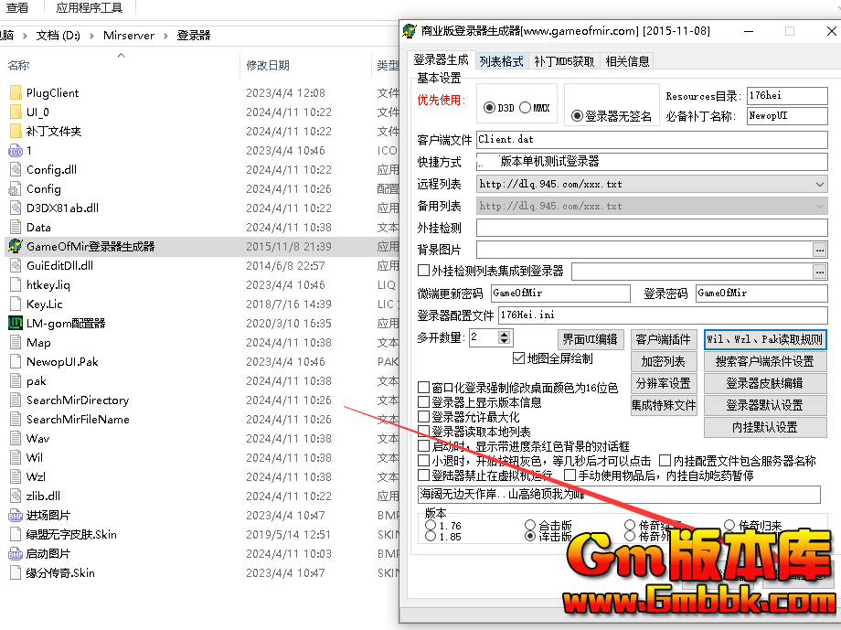Image resolution: width=841 pixels, height=630 pixels.
Task: Click the 客户端文件 input field
Action: [x=651, y=140]
